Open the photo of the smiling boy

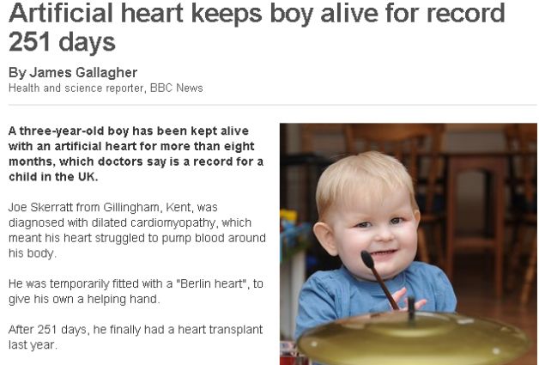(409, 244)
